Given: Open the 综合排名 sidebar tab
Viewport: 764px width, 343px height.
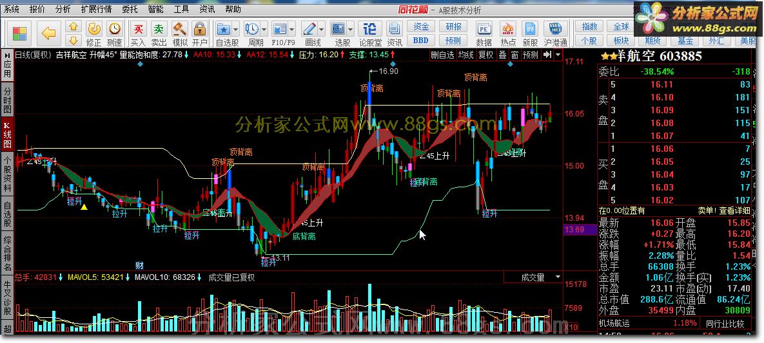Looking at the screenshot, I should pos(7,253).
